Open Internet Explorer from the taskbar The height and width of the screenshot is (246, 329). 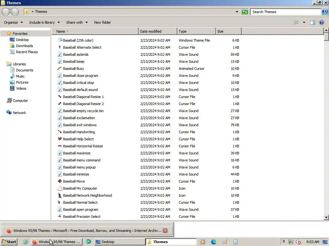click(26, 242)
